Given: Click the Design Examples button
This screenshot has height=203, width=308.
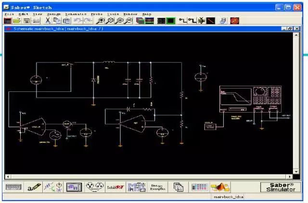Looking at the screenshot, I should [x=157, y=187].
